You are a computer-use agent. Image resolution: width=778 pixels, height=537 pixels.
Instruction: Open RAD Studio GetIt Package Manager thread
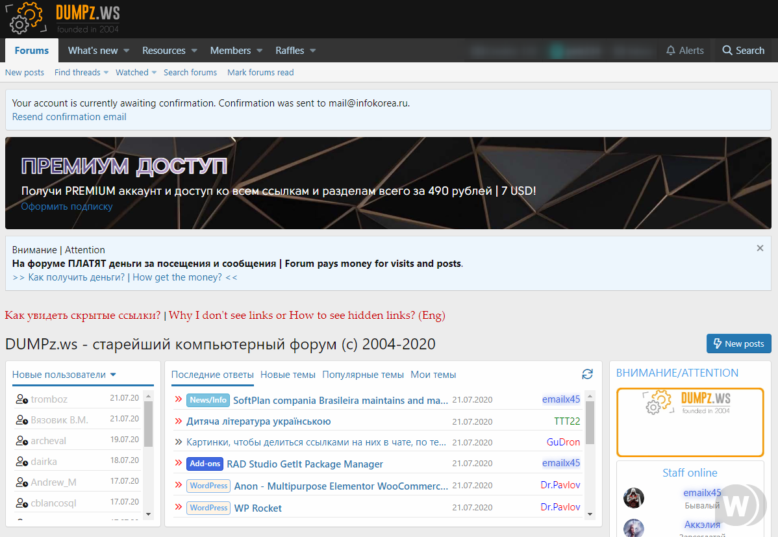pos(305,464)
